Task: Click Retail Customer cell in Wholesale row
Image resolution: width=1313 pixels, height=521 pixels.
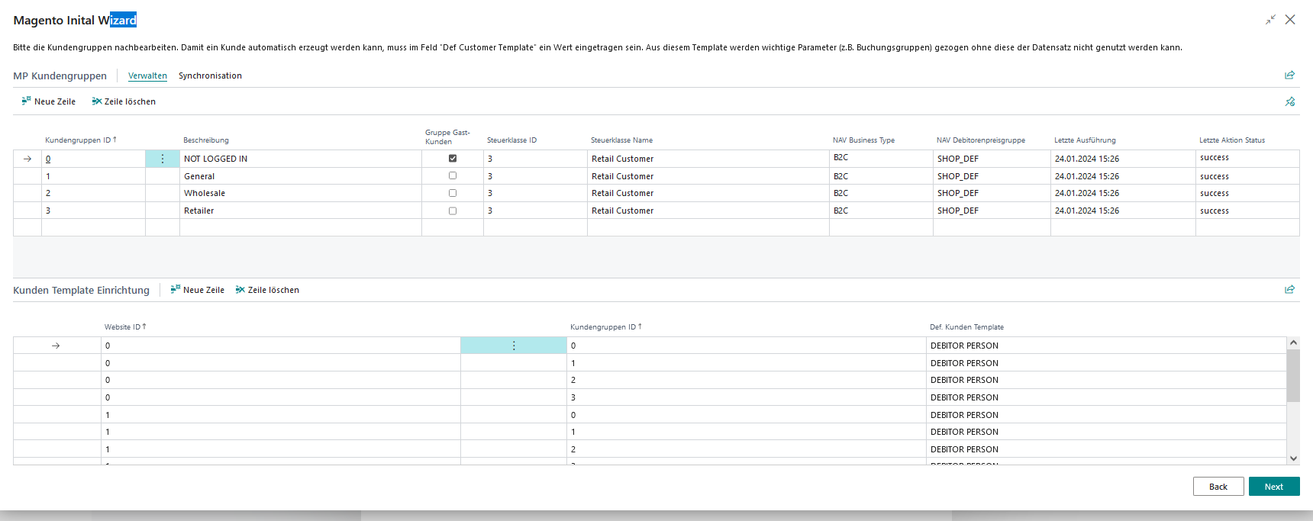Action: click(x=708, y=193)
